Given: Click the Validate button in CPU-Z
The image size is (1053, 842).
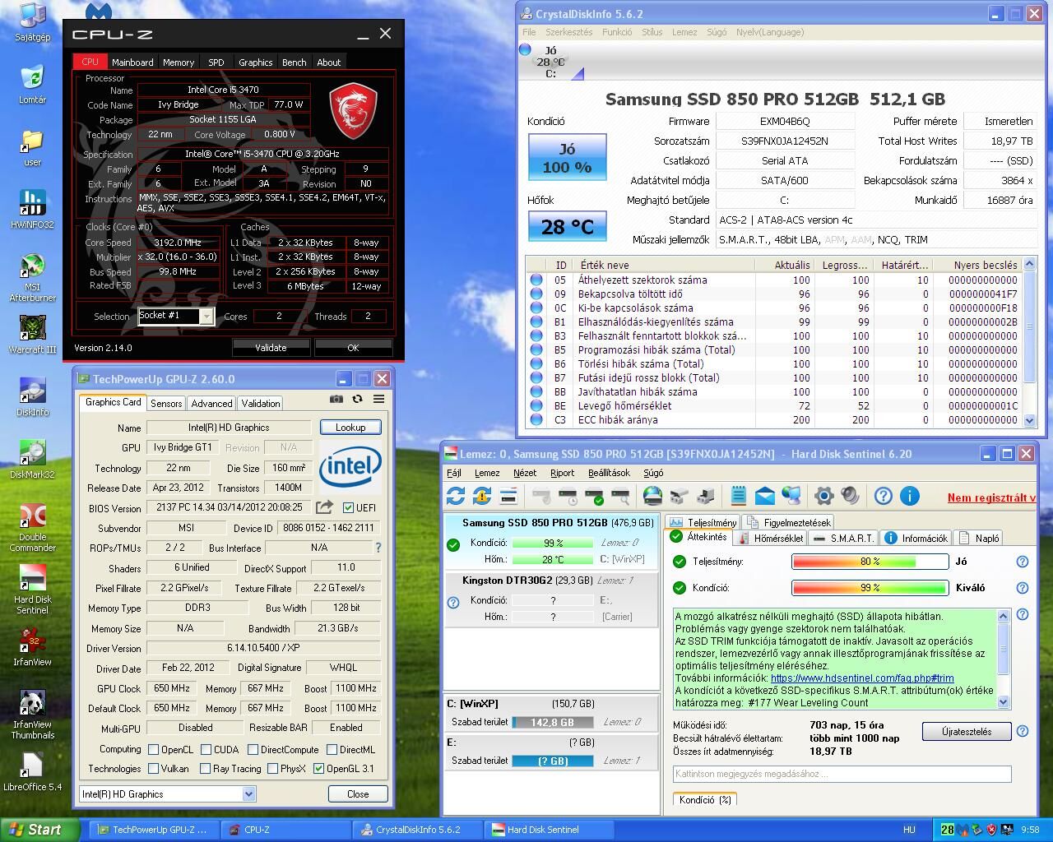Looking at the screenshot, I should [271, 347].
